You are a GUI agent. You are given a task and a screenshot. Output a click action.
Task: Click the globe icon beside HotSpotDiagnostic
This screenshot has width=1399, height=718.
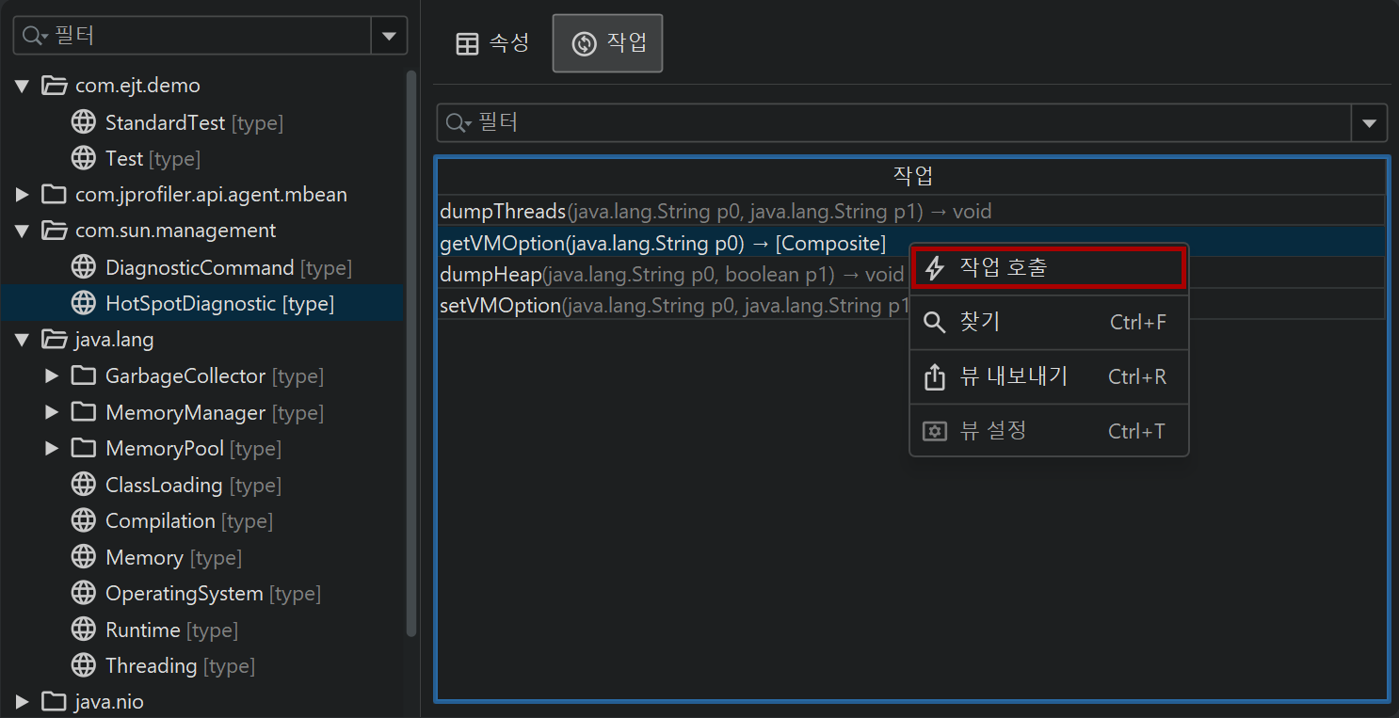click(84, 303)
